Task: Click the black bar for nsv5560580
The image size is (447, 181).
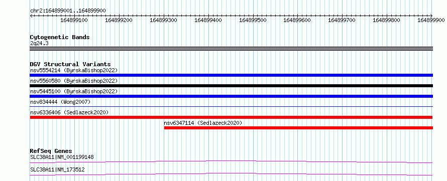Action: click(231, 86)
